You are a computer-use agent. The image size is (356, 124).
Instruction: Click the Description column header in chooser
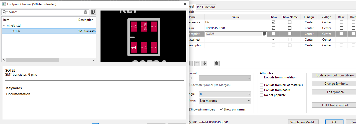[x=87, y=20]
